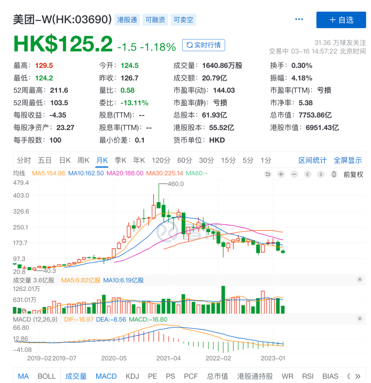The image size is (371, 383).
Task: Click the 实时行情 refresh button
Action: (203, 45)
